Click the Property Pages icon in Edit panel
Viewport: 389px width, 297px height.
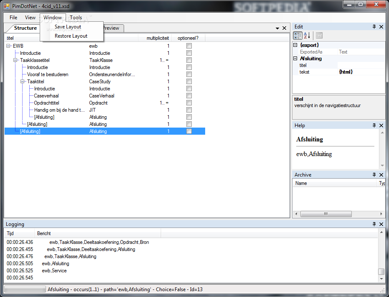319,36
